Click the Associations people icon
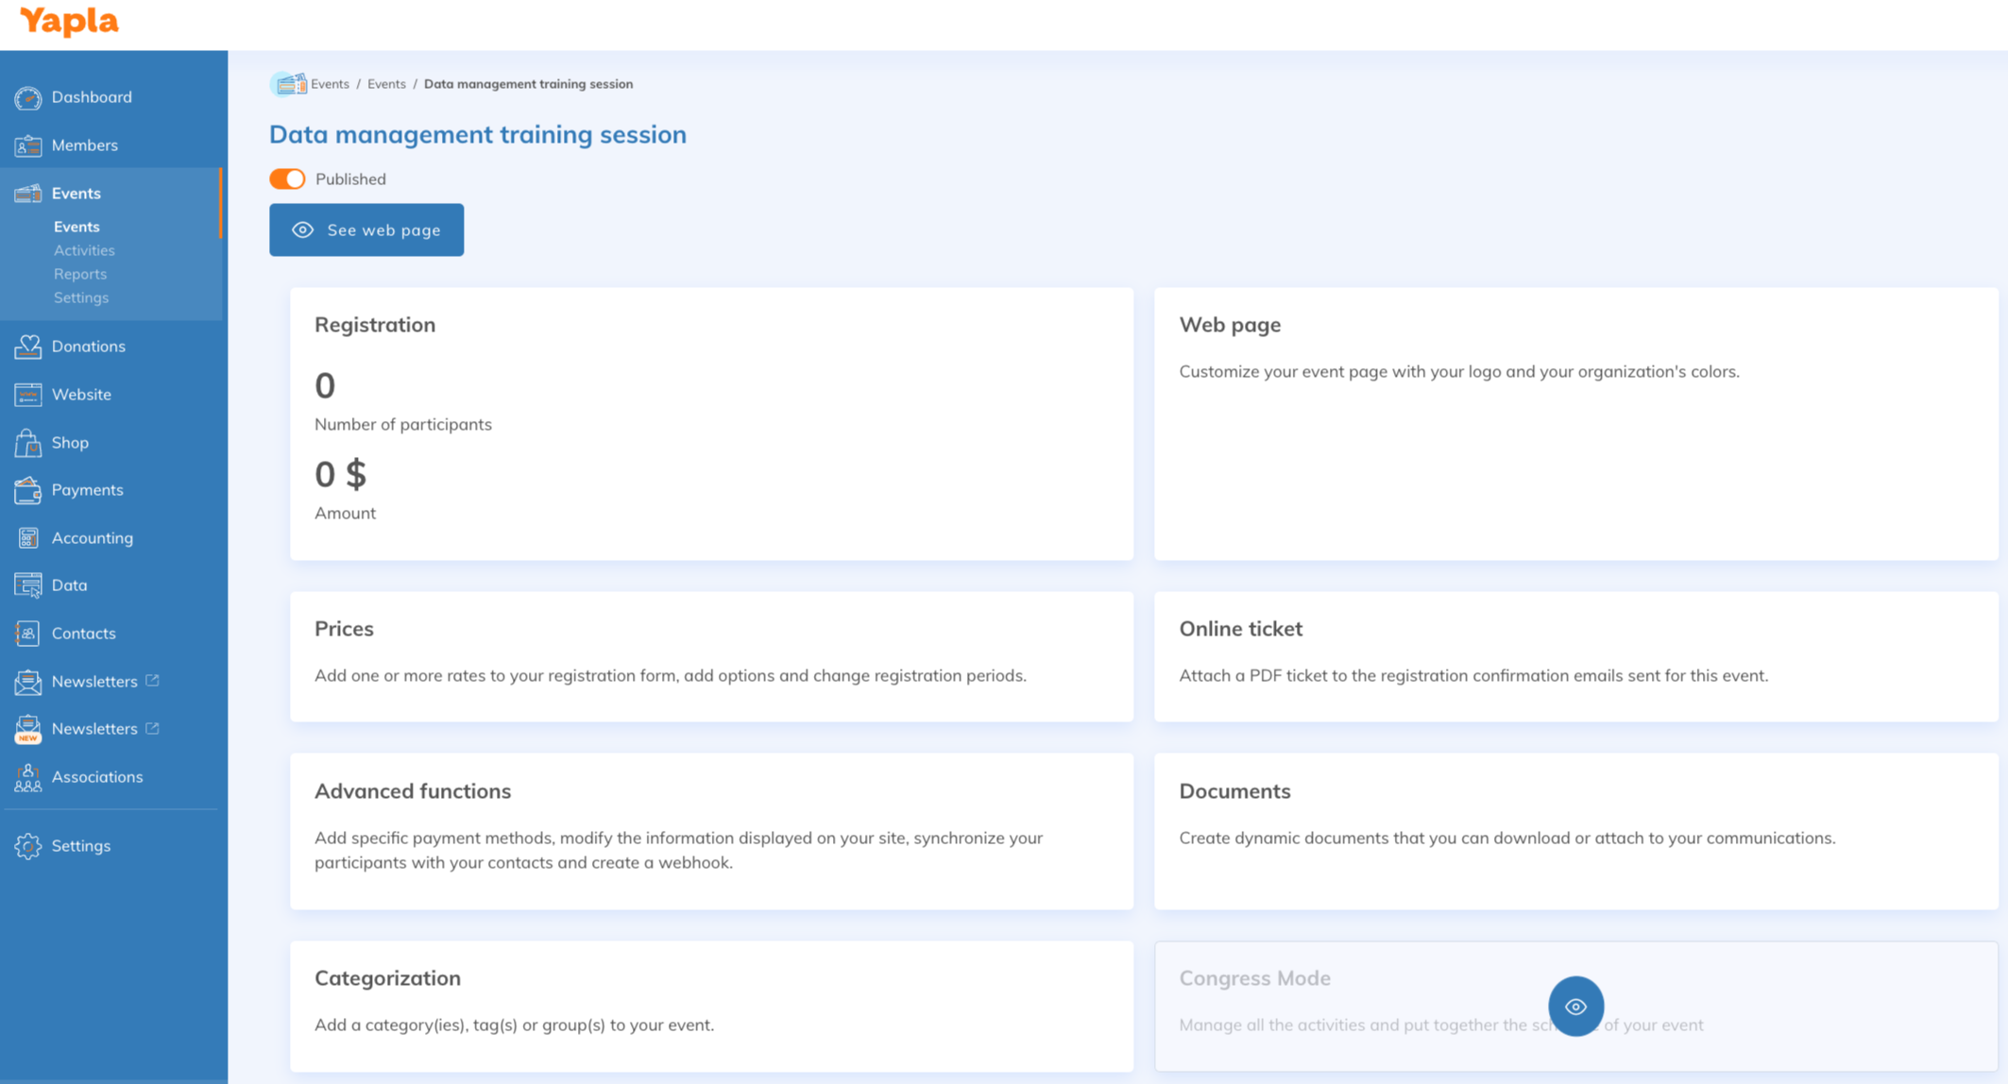This screenshot has height=1084, width=2008. pos(27,777)
